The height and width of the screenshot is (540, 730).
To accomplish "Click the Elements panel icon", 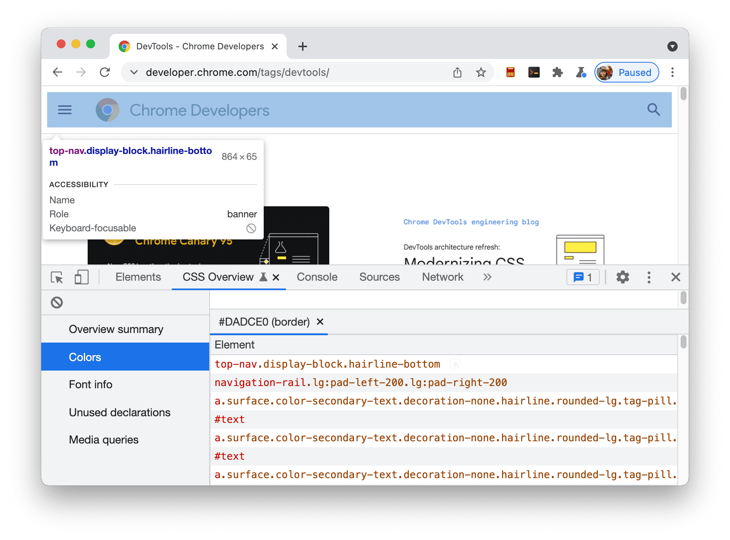I will [138, 277].
